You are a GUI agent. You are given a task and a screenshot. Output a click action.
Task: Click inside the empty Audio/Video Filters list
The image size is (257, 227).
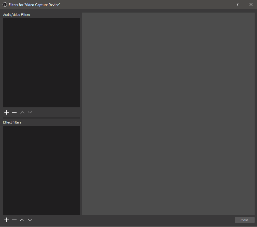coord(41,63)
